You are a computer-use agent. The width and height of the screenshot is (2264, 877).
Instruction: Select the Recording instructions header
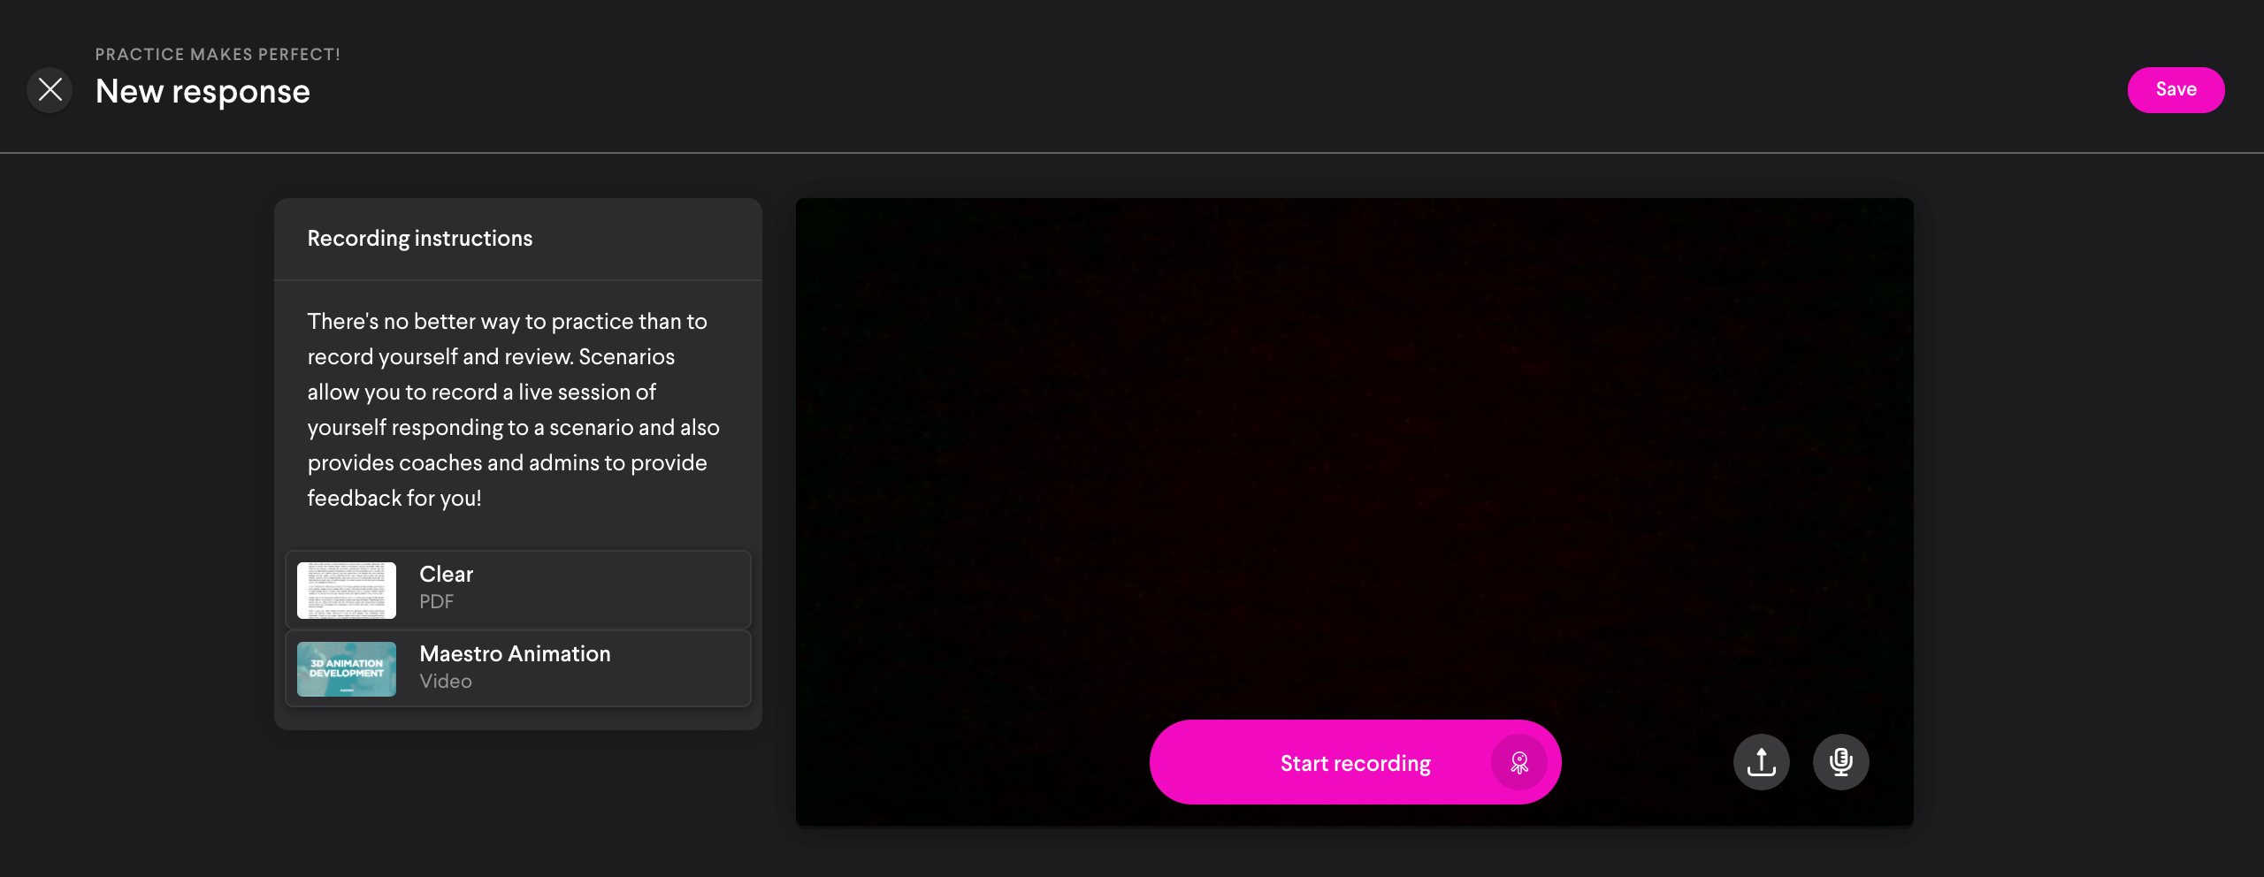click(420, 238)
